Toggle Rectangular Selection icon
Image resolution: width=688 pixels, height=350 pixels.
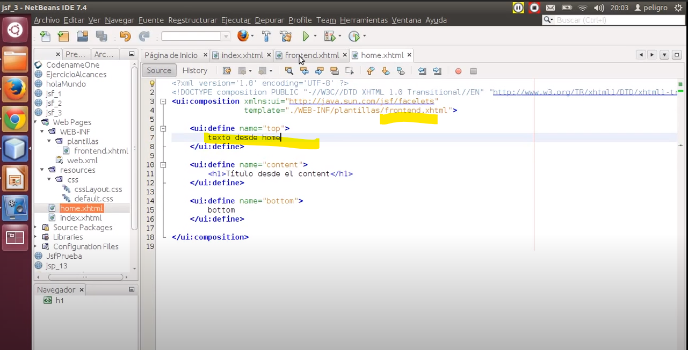pyautogui.click(x=349, y=71)
